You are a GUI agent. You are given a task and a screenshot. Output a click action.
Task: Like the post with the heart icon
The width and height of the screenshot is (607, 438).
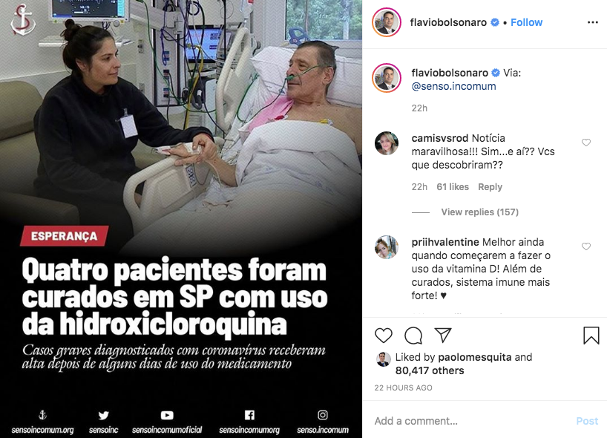click(x=383, y=336)
